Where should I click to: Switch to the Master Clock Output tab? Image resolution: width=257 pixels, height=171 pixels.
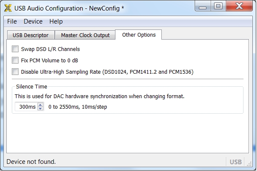point(85,35)
